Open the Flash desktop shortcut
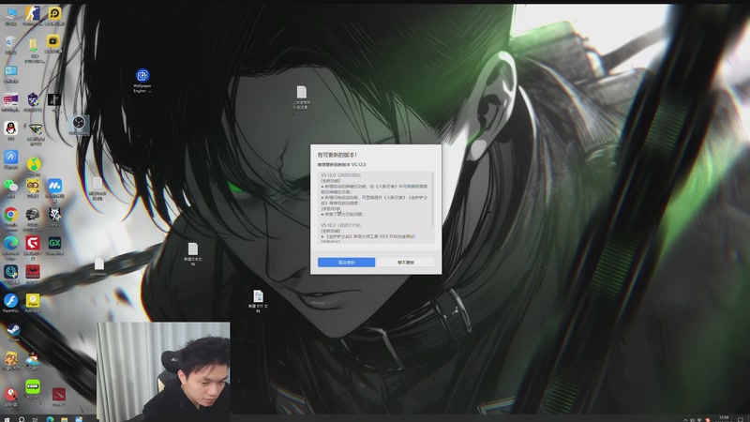 (x=10, y=303)
